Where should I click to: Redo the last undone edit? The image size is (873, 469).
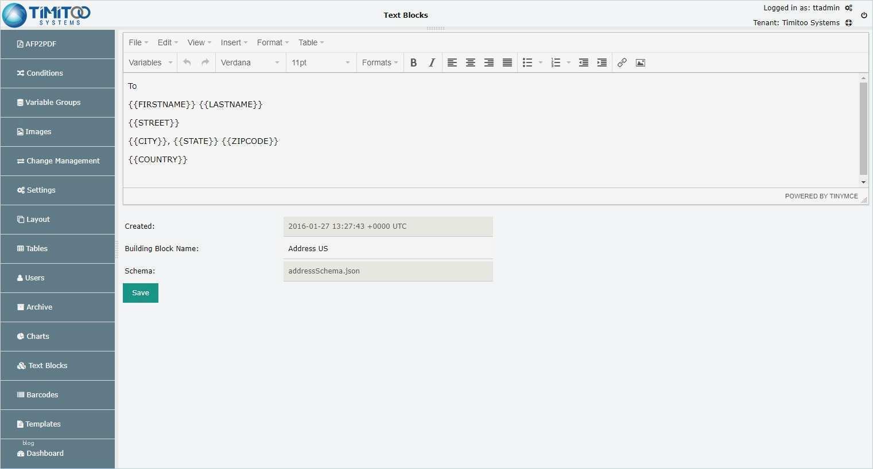click(x=205, y=62)
